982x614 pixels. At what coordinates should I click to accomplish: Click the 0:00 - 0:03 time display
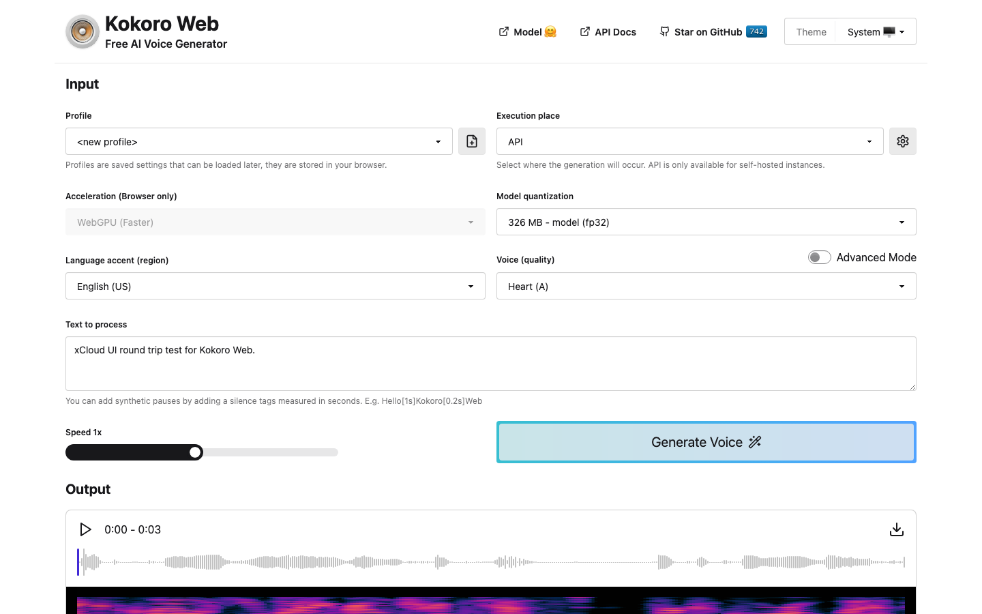point(132,529)
